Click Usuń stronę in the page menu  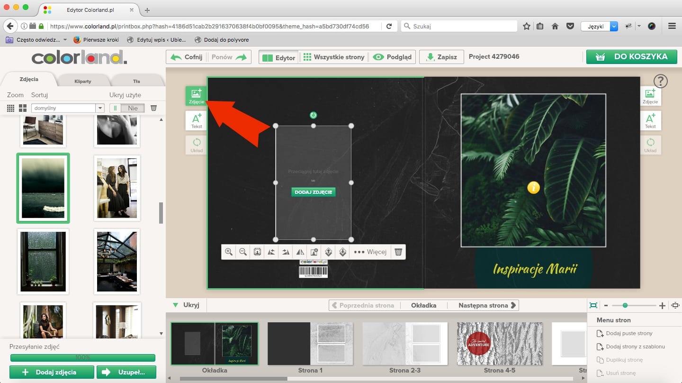[x=616, y=373]
